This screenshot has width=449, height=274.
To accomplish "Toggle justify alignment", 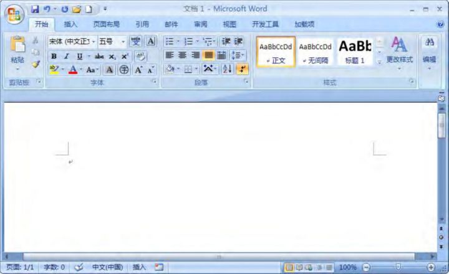I will [208, 55].
